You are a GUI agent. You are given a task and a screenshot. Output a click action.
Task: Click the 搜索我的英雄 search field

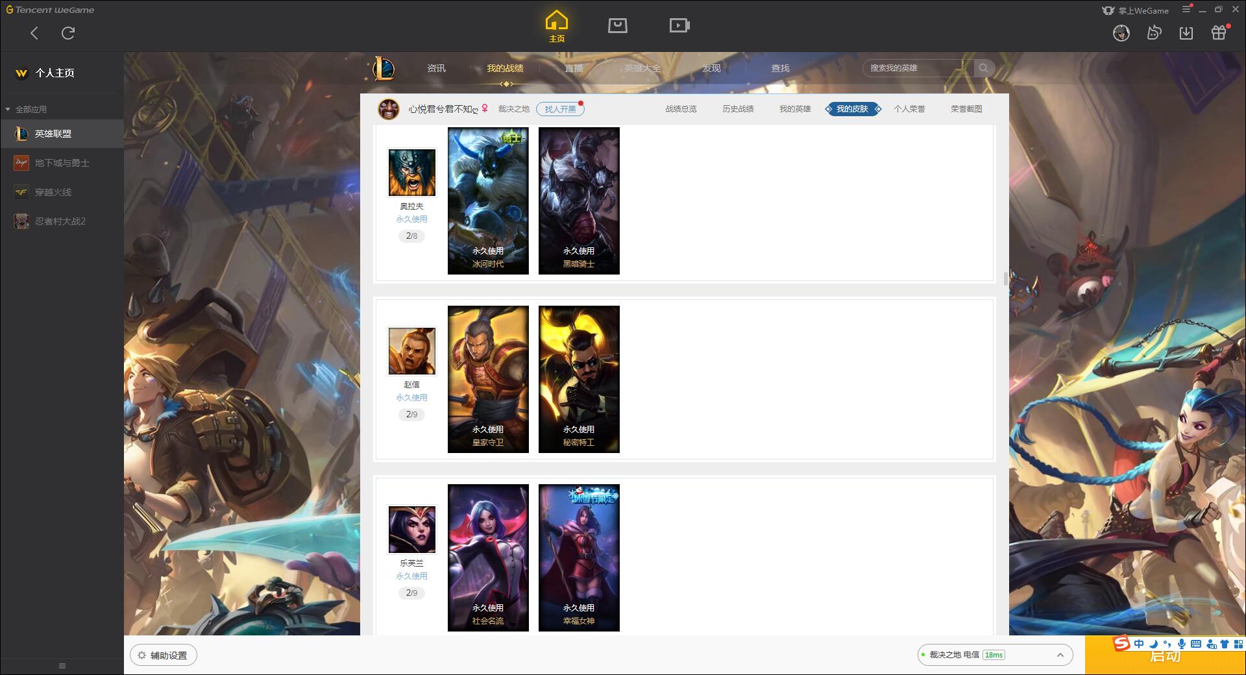pos(918,68)
